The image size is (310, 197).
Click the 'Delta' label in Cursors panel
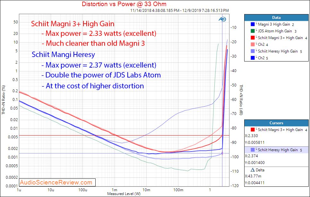click(260, 170)
